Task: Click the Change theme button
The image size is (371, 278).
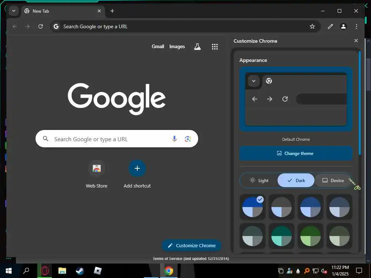Action: (296, 153)
